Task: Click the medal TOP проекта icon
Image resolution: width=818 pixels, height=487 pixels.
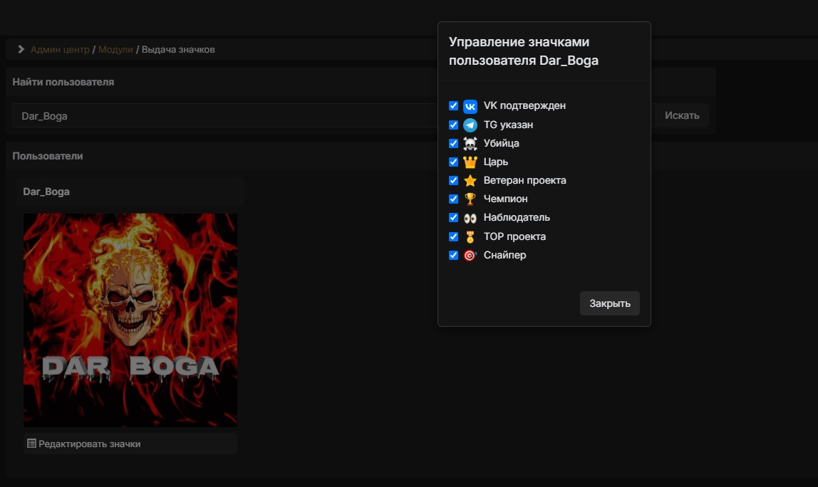Action: [470, 236]
